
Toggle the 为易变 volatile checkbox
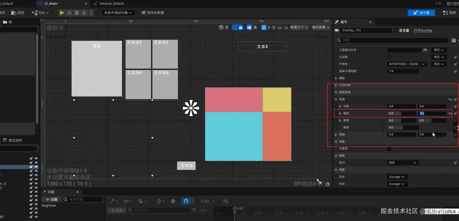(x=389, y=149)
